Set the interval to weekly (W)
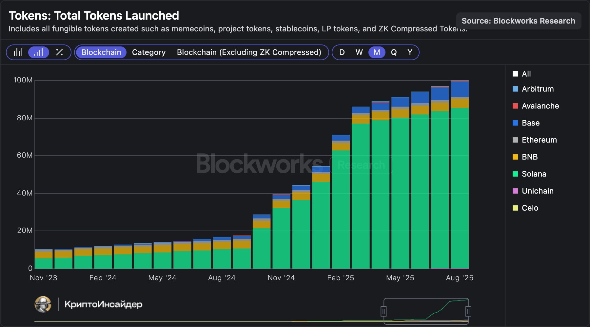Screen dimensions: 590x327 coord(359,52)
